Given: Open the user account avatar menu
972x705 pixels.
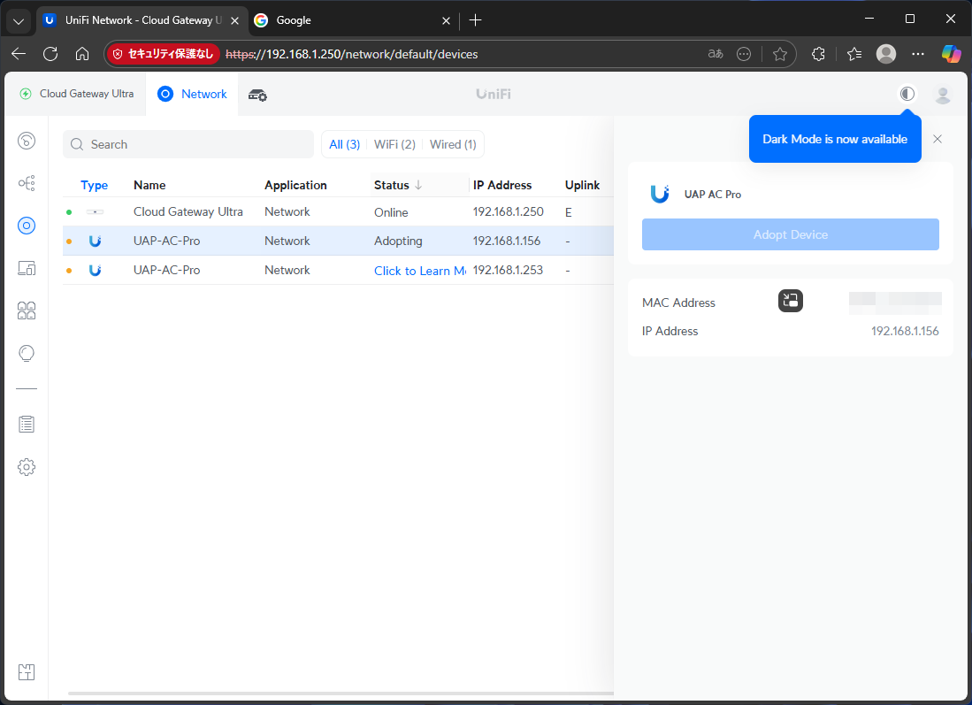Looking at the screenshot, I should (x=943, y=94).
